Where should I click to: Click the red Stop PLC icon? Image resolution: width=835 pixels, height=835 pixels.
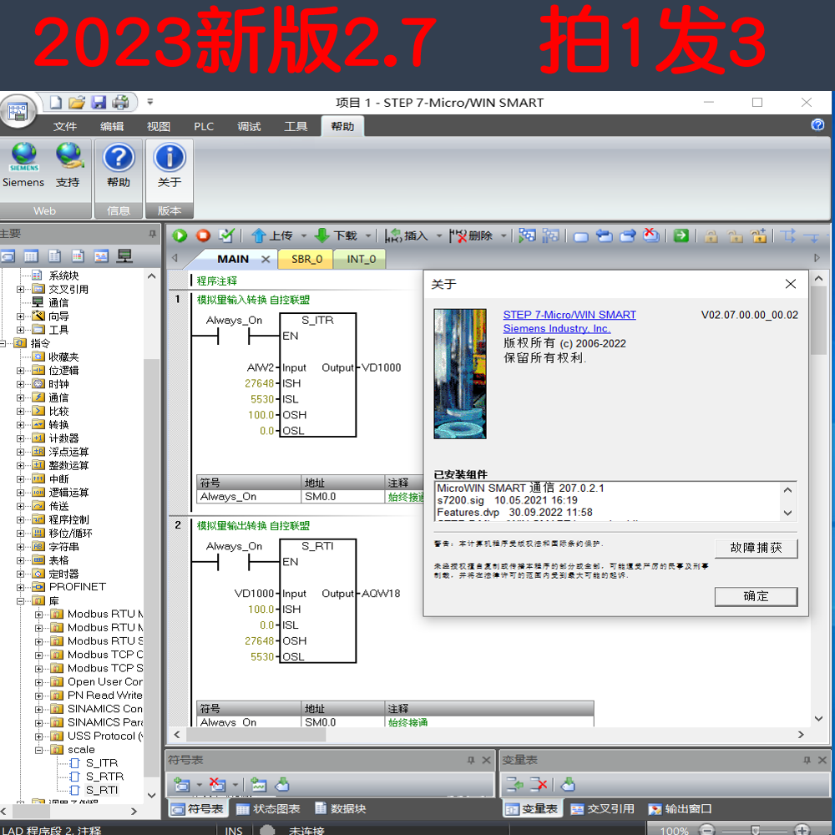(x=203, y=235)
